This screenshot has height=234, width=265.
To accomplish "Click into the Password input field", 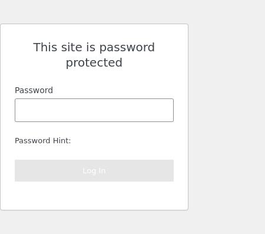I will point(94,110).
